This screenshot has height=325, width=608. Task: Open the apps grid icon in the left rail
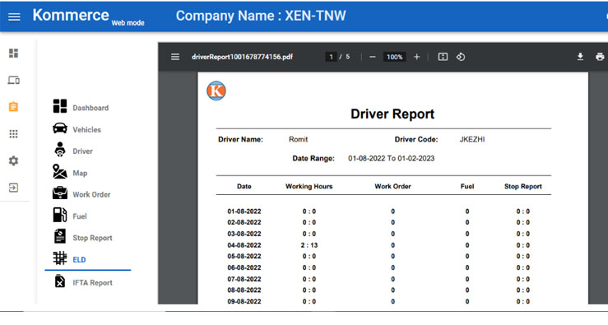click(13, 134)
